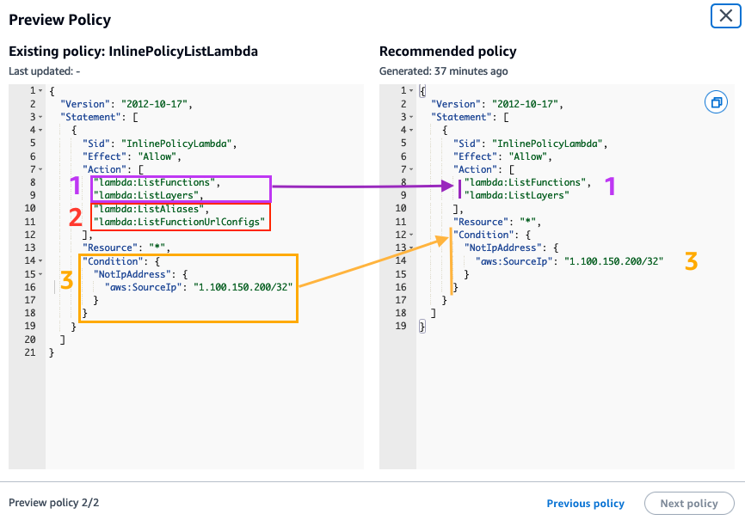Click line number 8 in the existing policy gutter
The width and height of the screenshot is (745, 520).
click(32, 182)
